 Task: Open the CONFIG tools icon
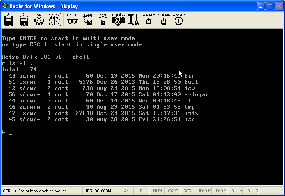133,19
